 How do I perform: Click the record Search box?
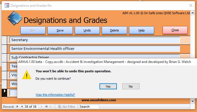click(x=89, y=107)
